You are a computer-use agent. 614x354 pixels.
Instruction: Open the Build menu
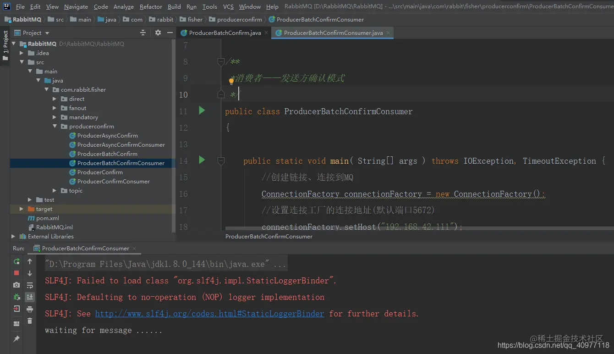pyautogui.click(x=174, y=7)
